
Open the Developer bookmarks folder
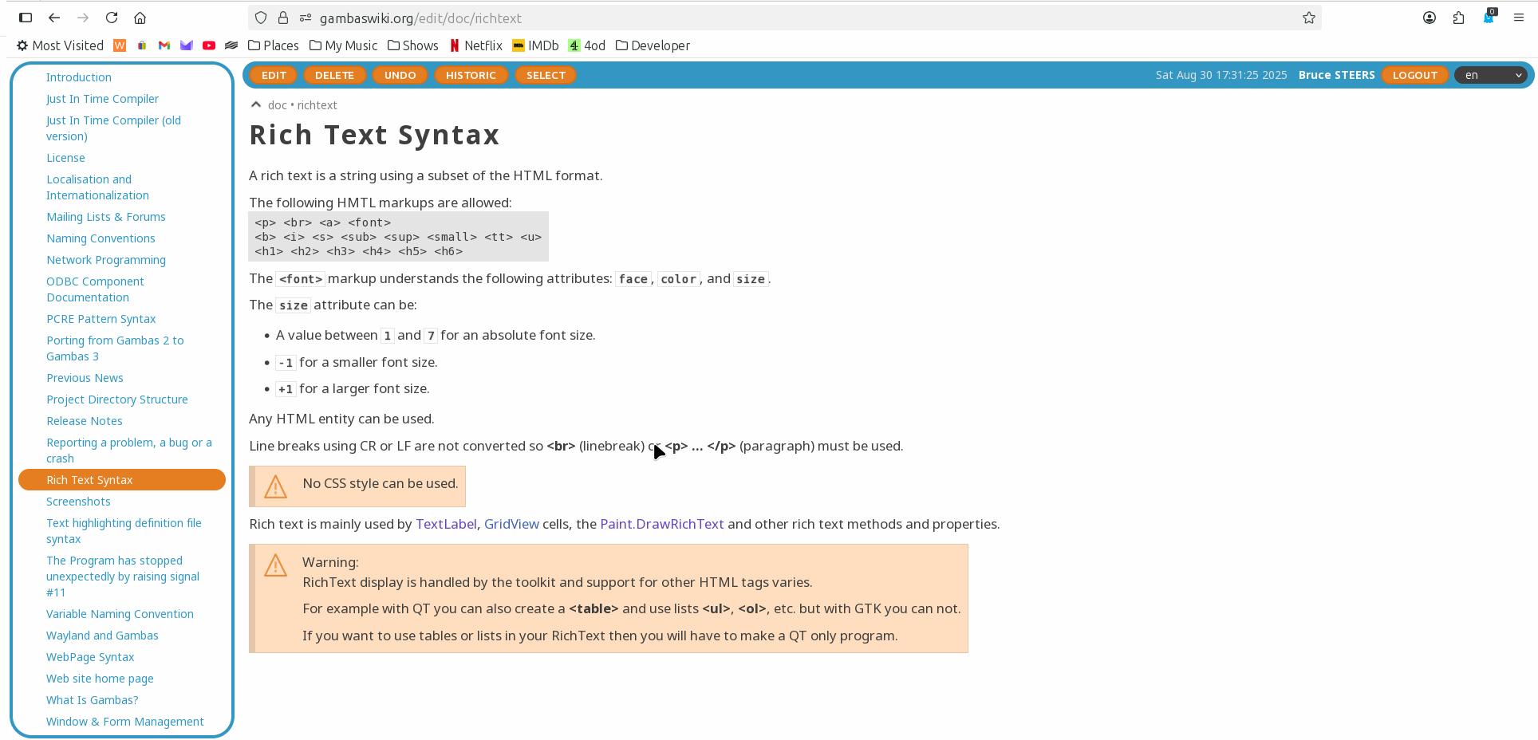click(x=653, y=45)
